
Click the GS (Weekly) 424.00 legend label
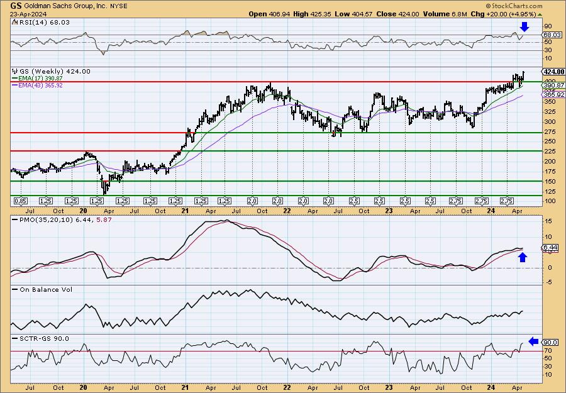pyautogui.click(x=54, y=72)
